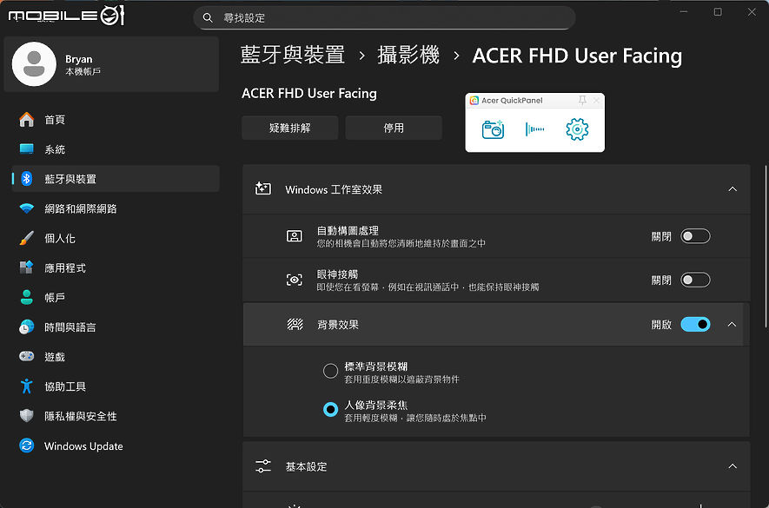Open 時間與語言 settings page
The width and height of the screenshot is (769, 508).
pos(116,327)
